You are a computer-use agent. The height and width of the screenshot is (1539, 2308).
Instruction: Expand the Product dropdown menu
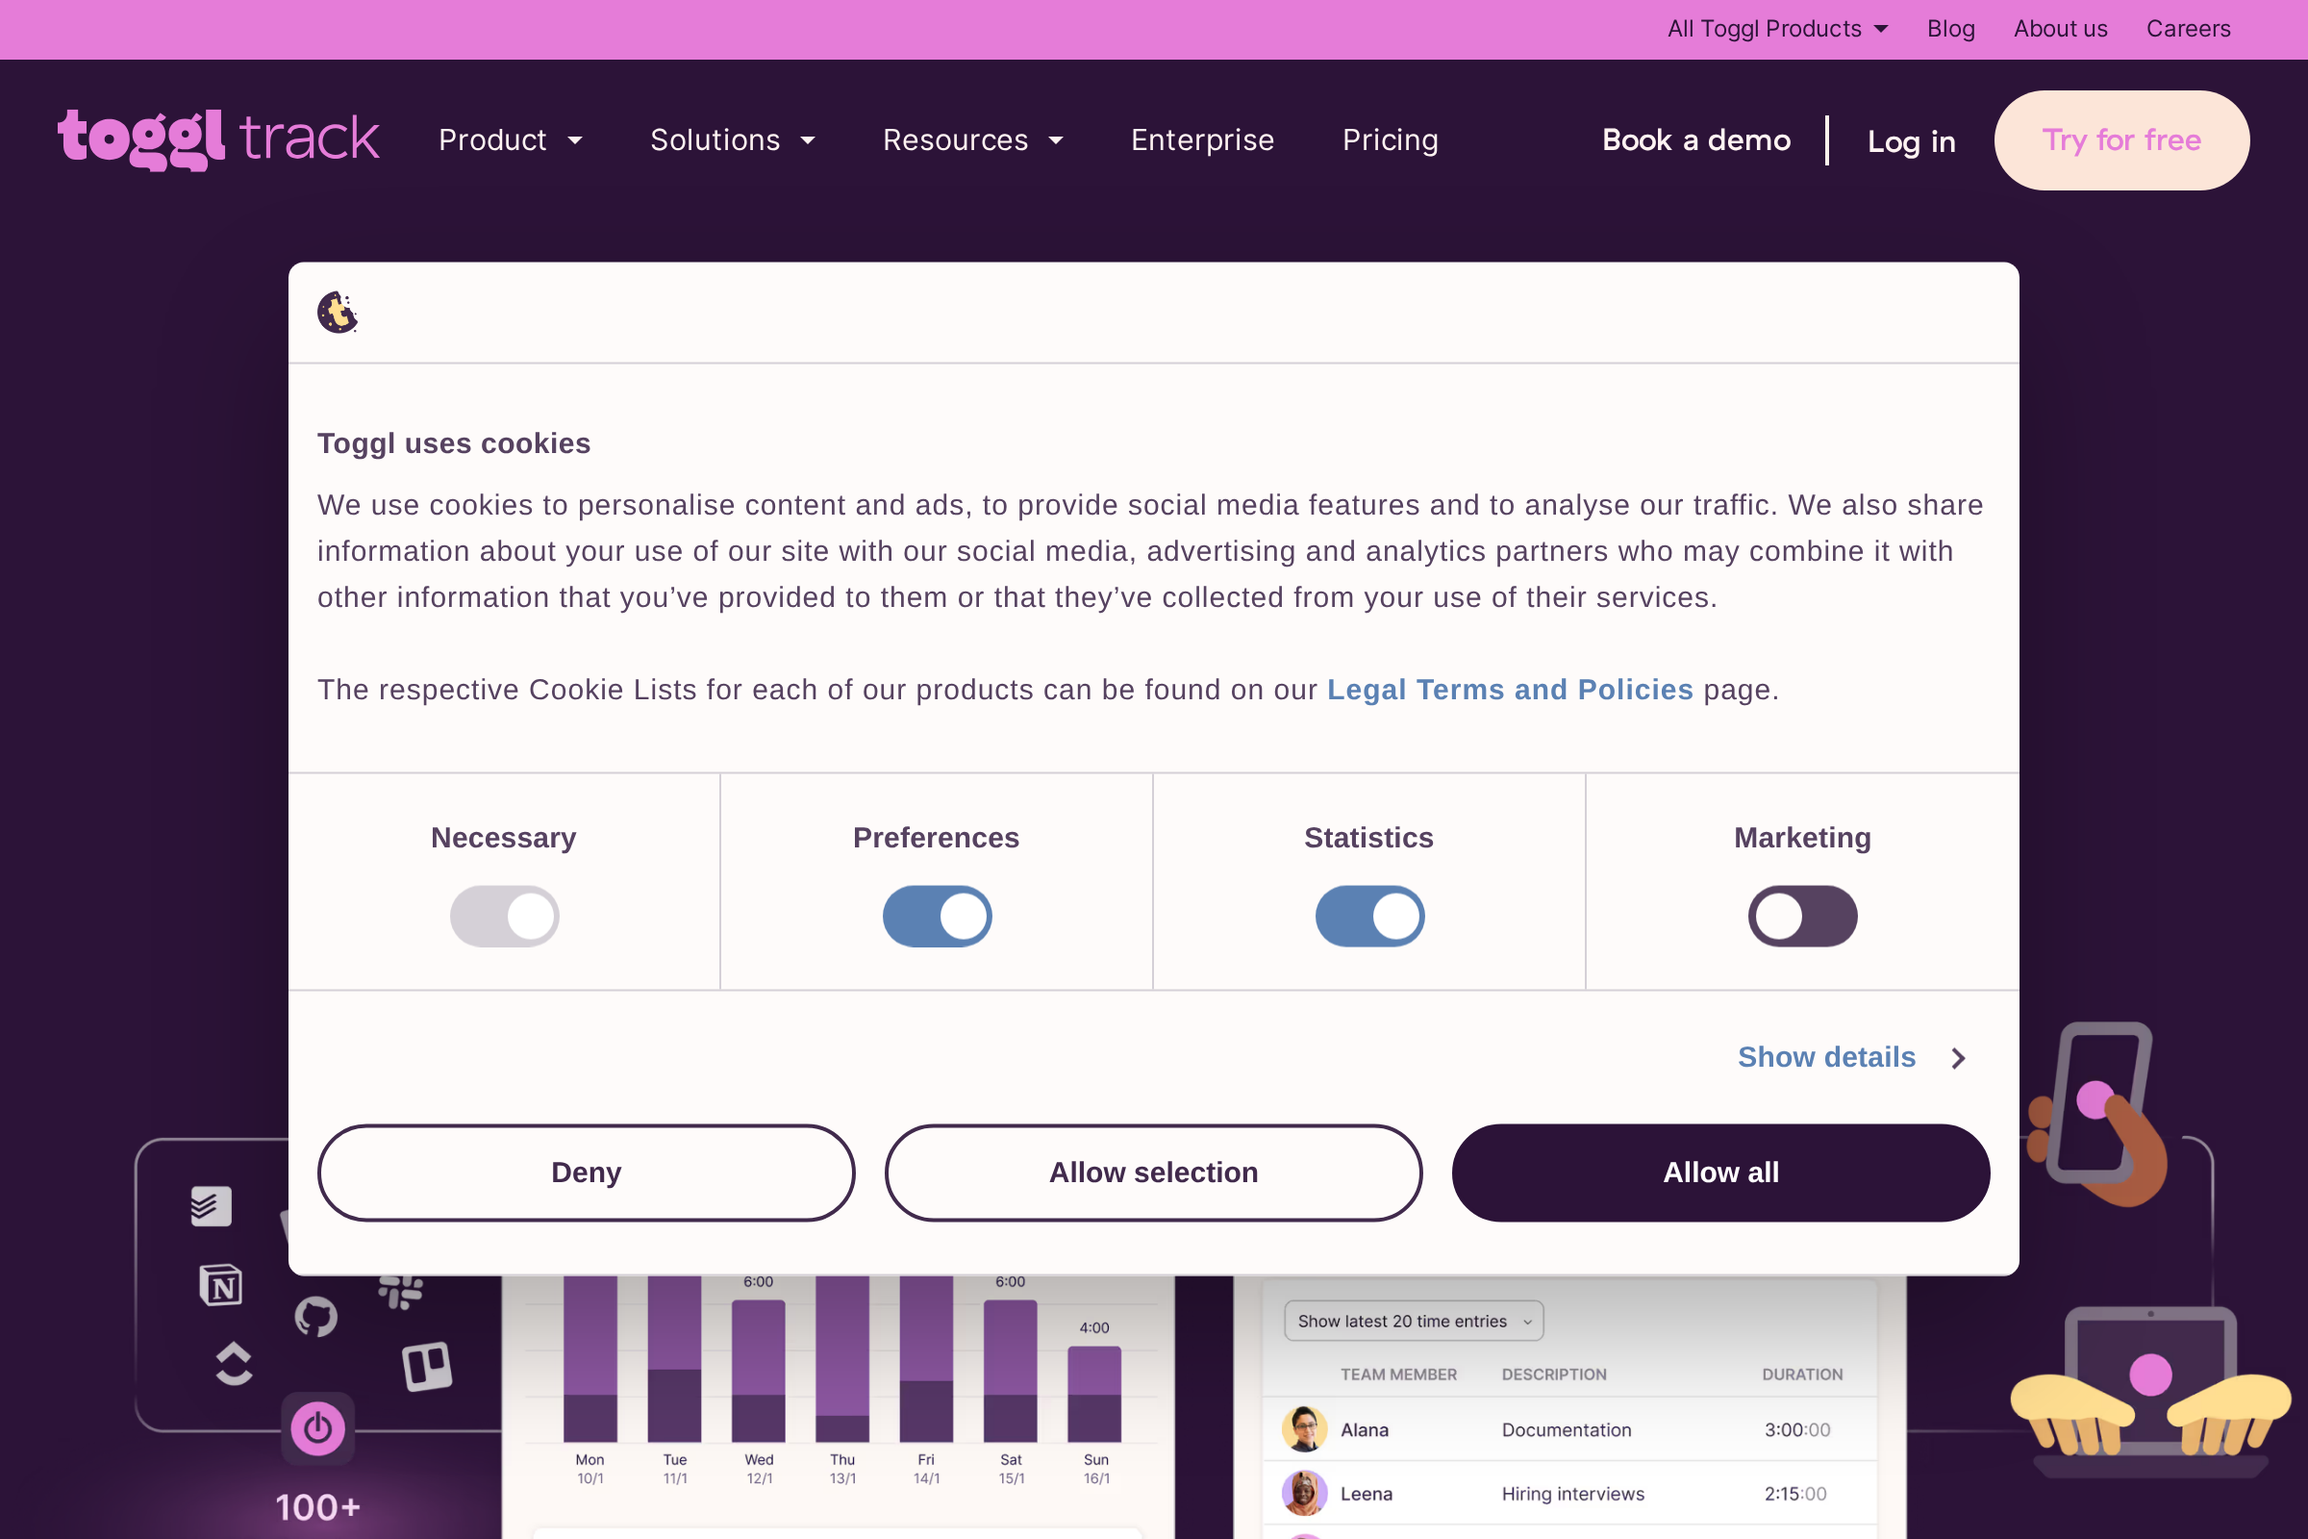click(511, 140)
